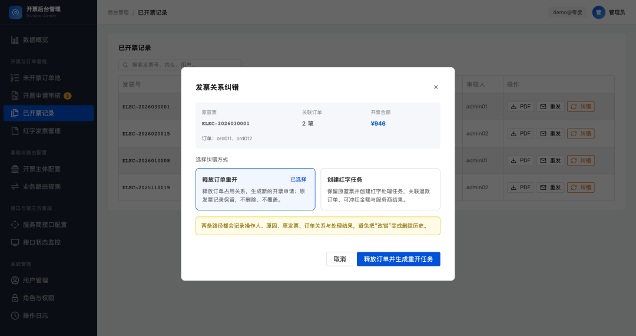
Task: Confirm with 释放订单并生成重开任务 button
Action: [x=398, y=259]
